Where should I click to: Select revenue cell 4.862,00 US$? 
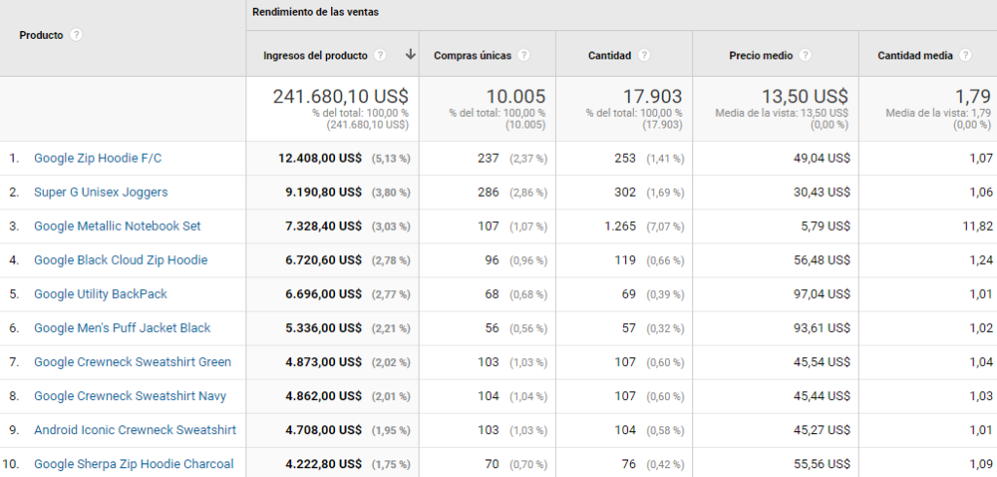point(323,396)
